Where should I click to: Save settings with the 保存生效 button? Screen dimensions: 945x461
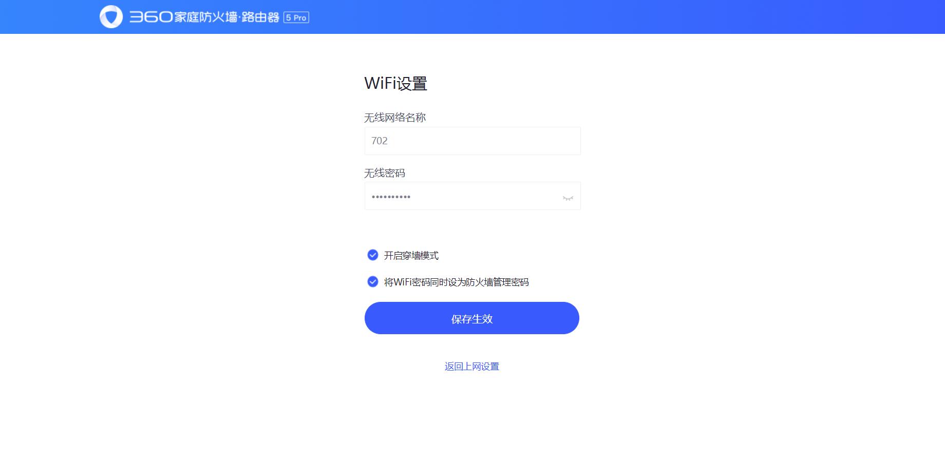(x=472, y=318)
